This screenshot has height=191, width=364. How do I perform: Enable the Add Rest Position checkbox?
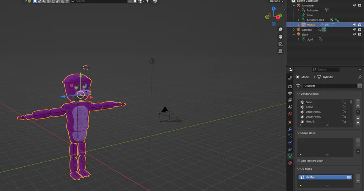[299, 161]
